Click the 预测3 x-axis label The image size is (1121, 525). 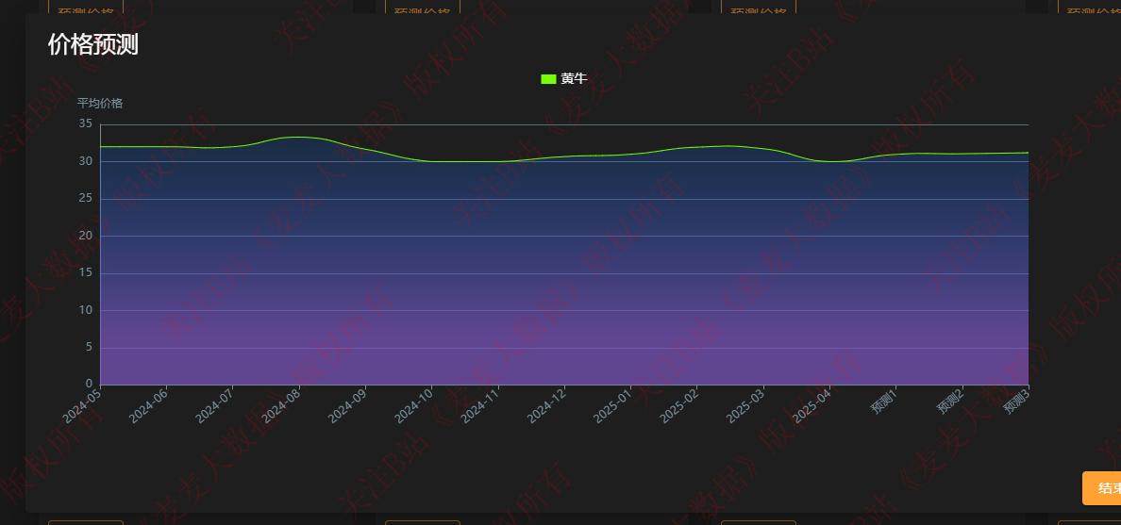1018,402
